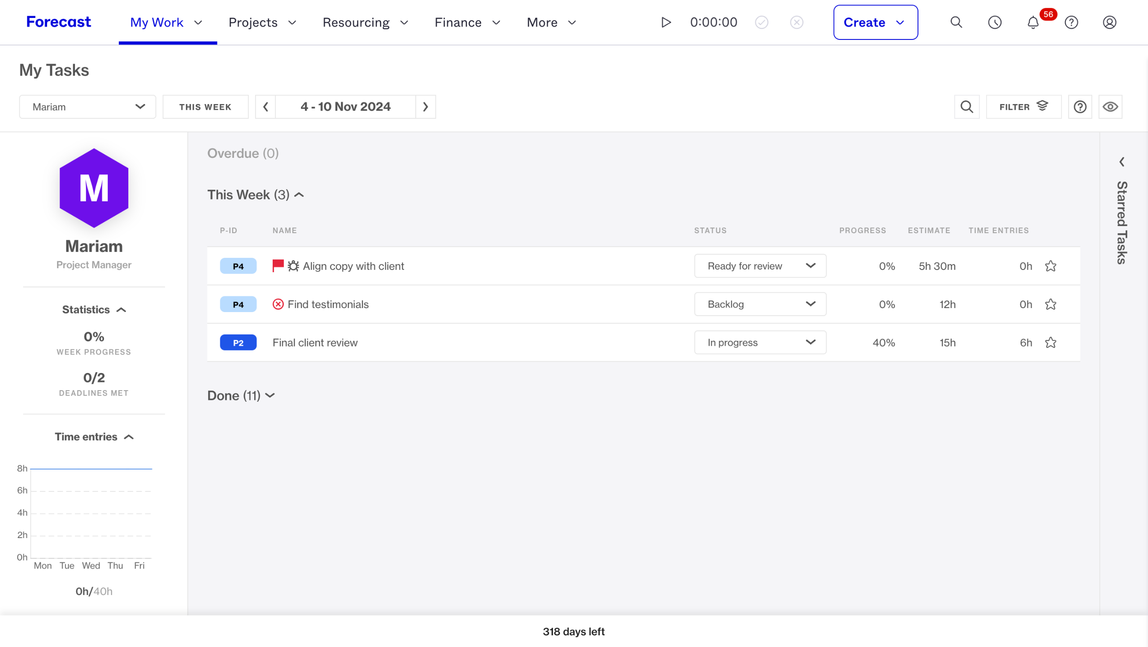The image size is (1148, 647).
Task: Go to next week arrow
Action: pyautogui.click(x=426, y=107)
